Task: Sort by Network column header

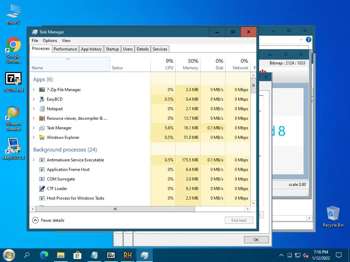Action: 238,64
